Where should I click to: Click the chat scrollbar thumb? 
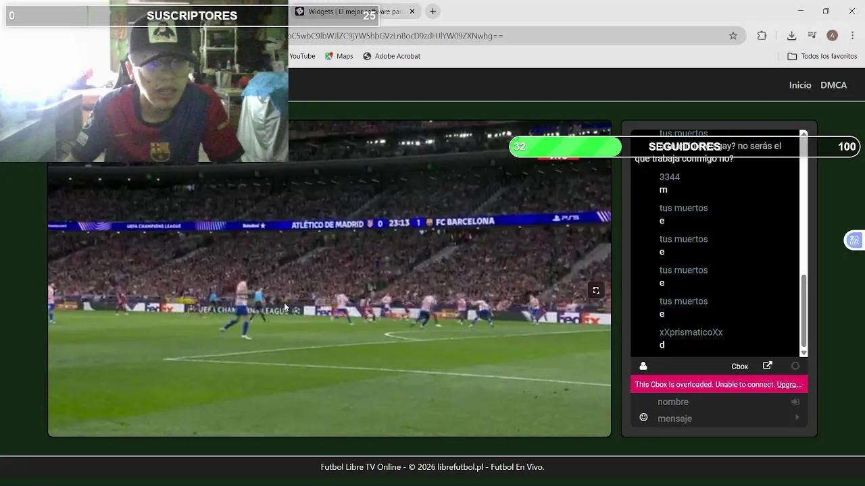coord(804,310)
